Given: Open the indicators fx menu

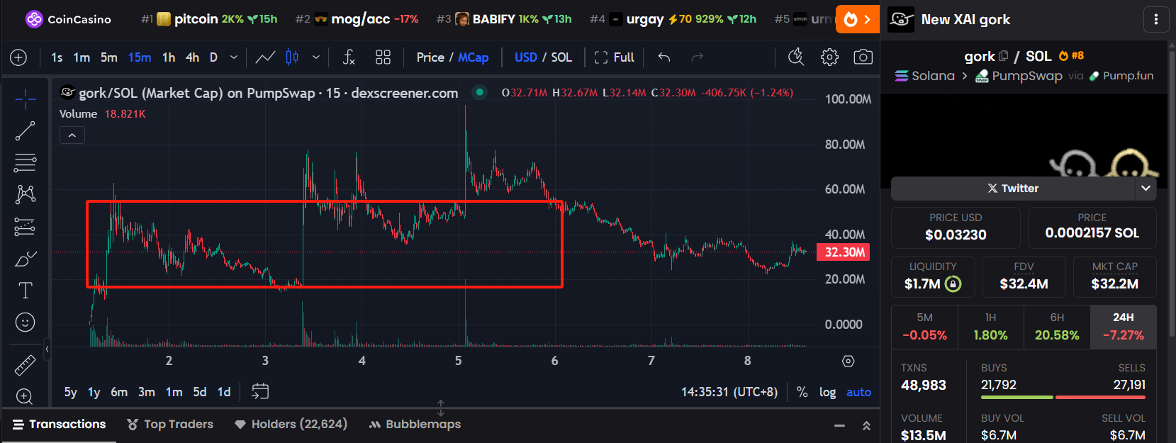Looking at the screenshot, I should [x=348, y=57].
